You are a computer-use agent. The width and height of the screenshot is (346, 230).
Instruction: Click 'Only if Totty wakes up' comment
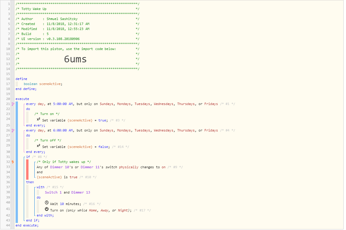coord(64,162)
